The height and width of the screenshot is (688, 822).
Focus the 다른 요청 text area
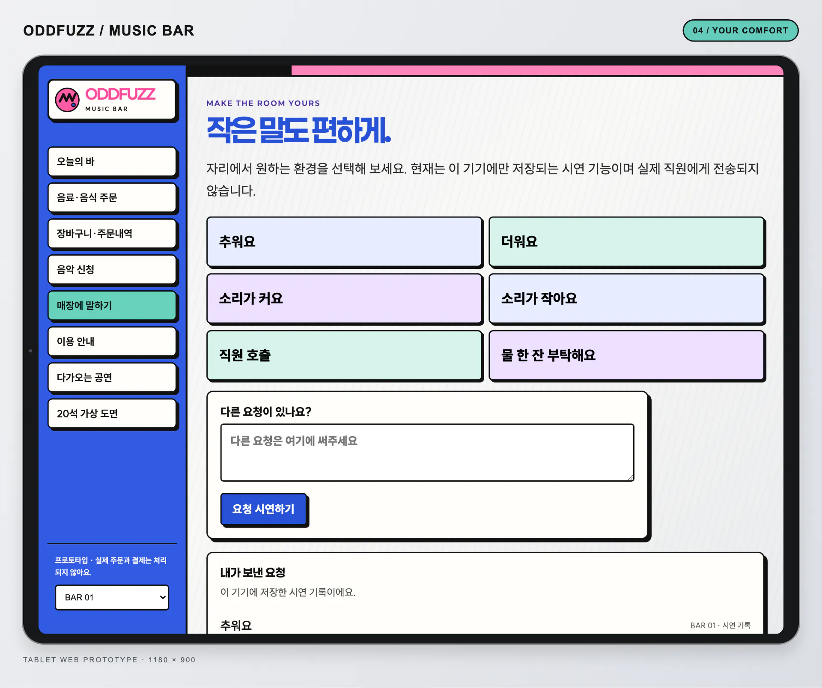(x=427, y=453)
